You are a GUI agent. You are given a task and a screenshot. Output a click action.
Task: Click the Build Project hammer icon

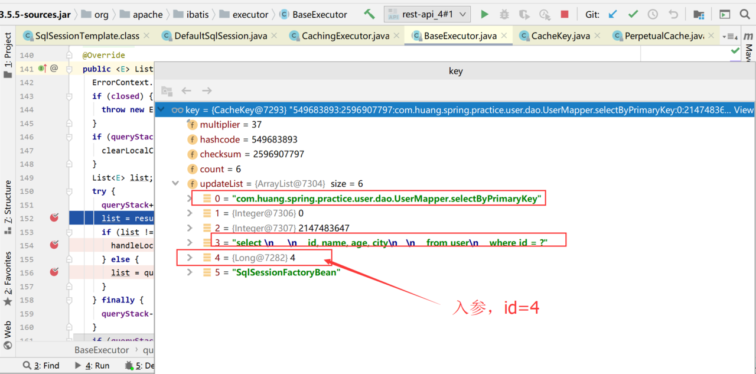[x=370, y=14]
